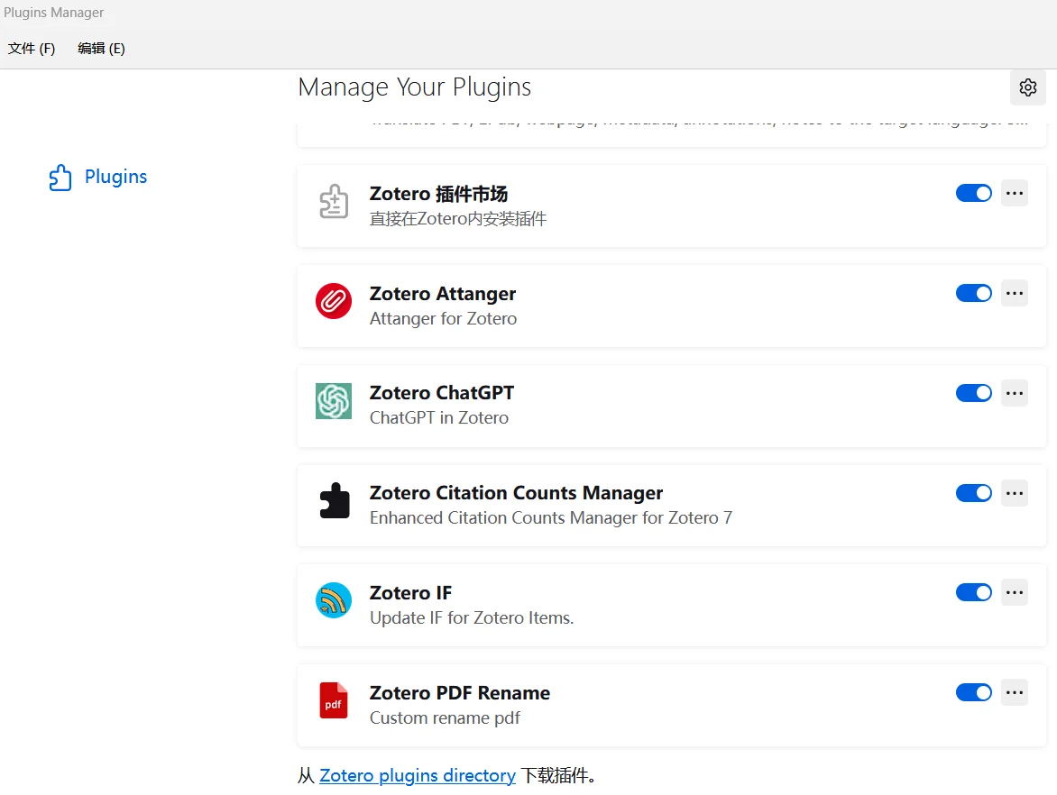Click the Zotero ChatGPT icon
This screenshot has height=795, width=1057.
[x=334, y=401]
